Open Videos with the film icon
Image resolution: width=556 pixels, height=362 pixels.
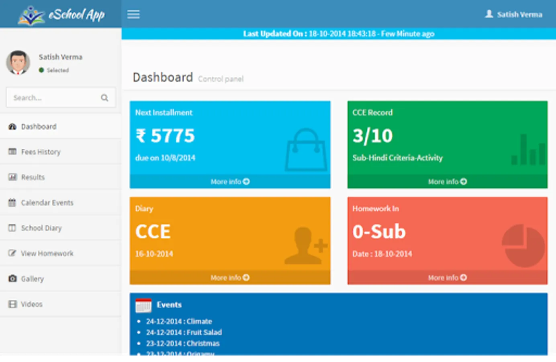11,304
